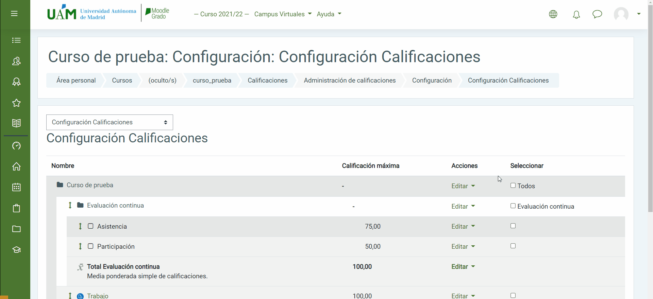Open the calendar icon in sidebar
This screenshot has width=653, height=299.
(16, 187)
